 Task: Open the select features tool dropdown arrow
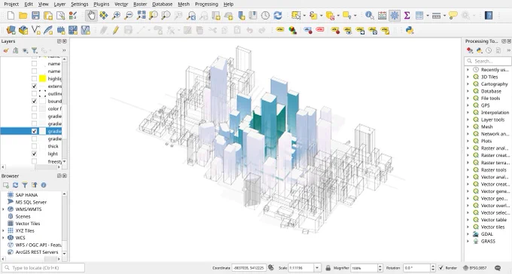tap(304, 15)
